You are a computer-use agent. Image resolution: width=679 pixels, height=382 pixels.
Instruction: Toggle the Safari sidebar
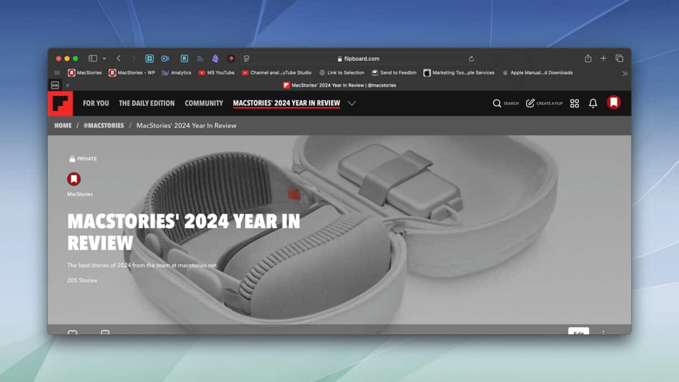(93, 58)
